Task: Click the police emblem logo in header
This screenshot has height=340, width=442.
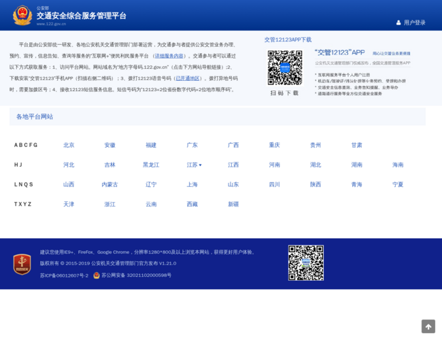Action: tap(22, 16)
